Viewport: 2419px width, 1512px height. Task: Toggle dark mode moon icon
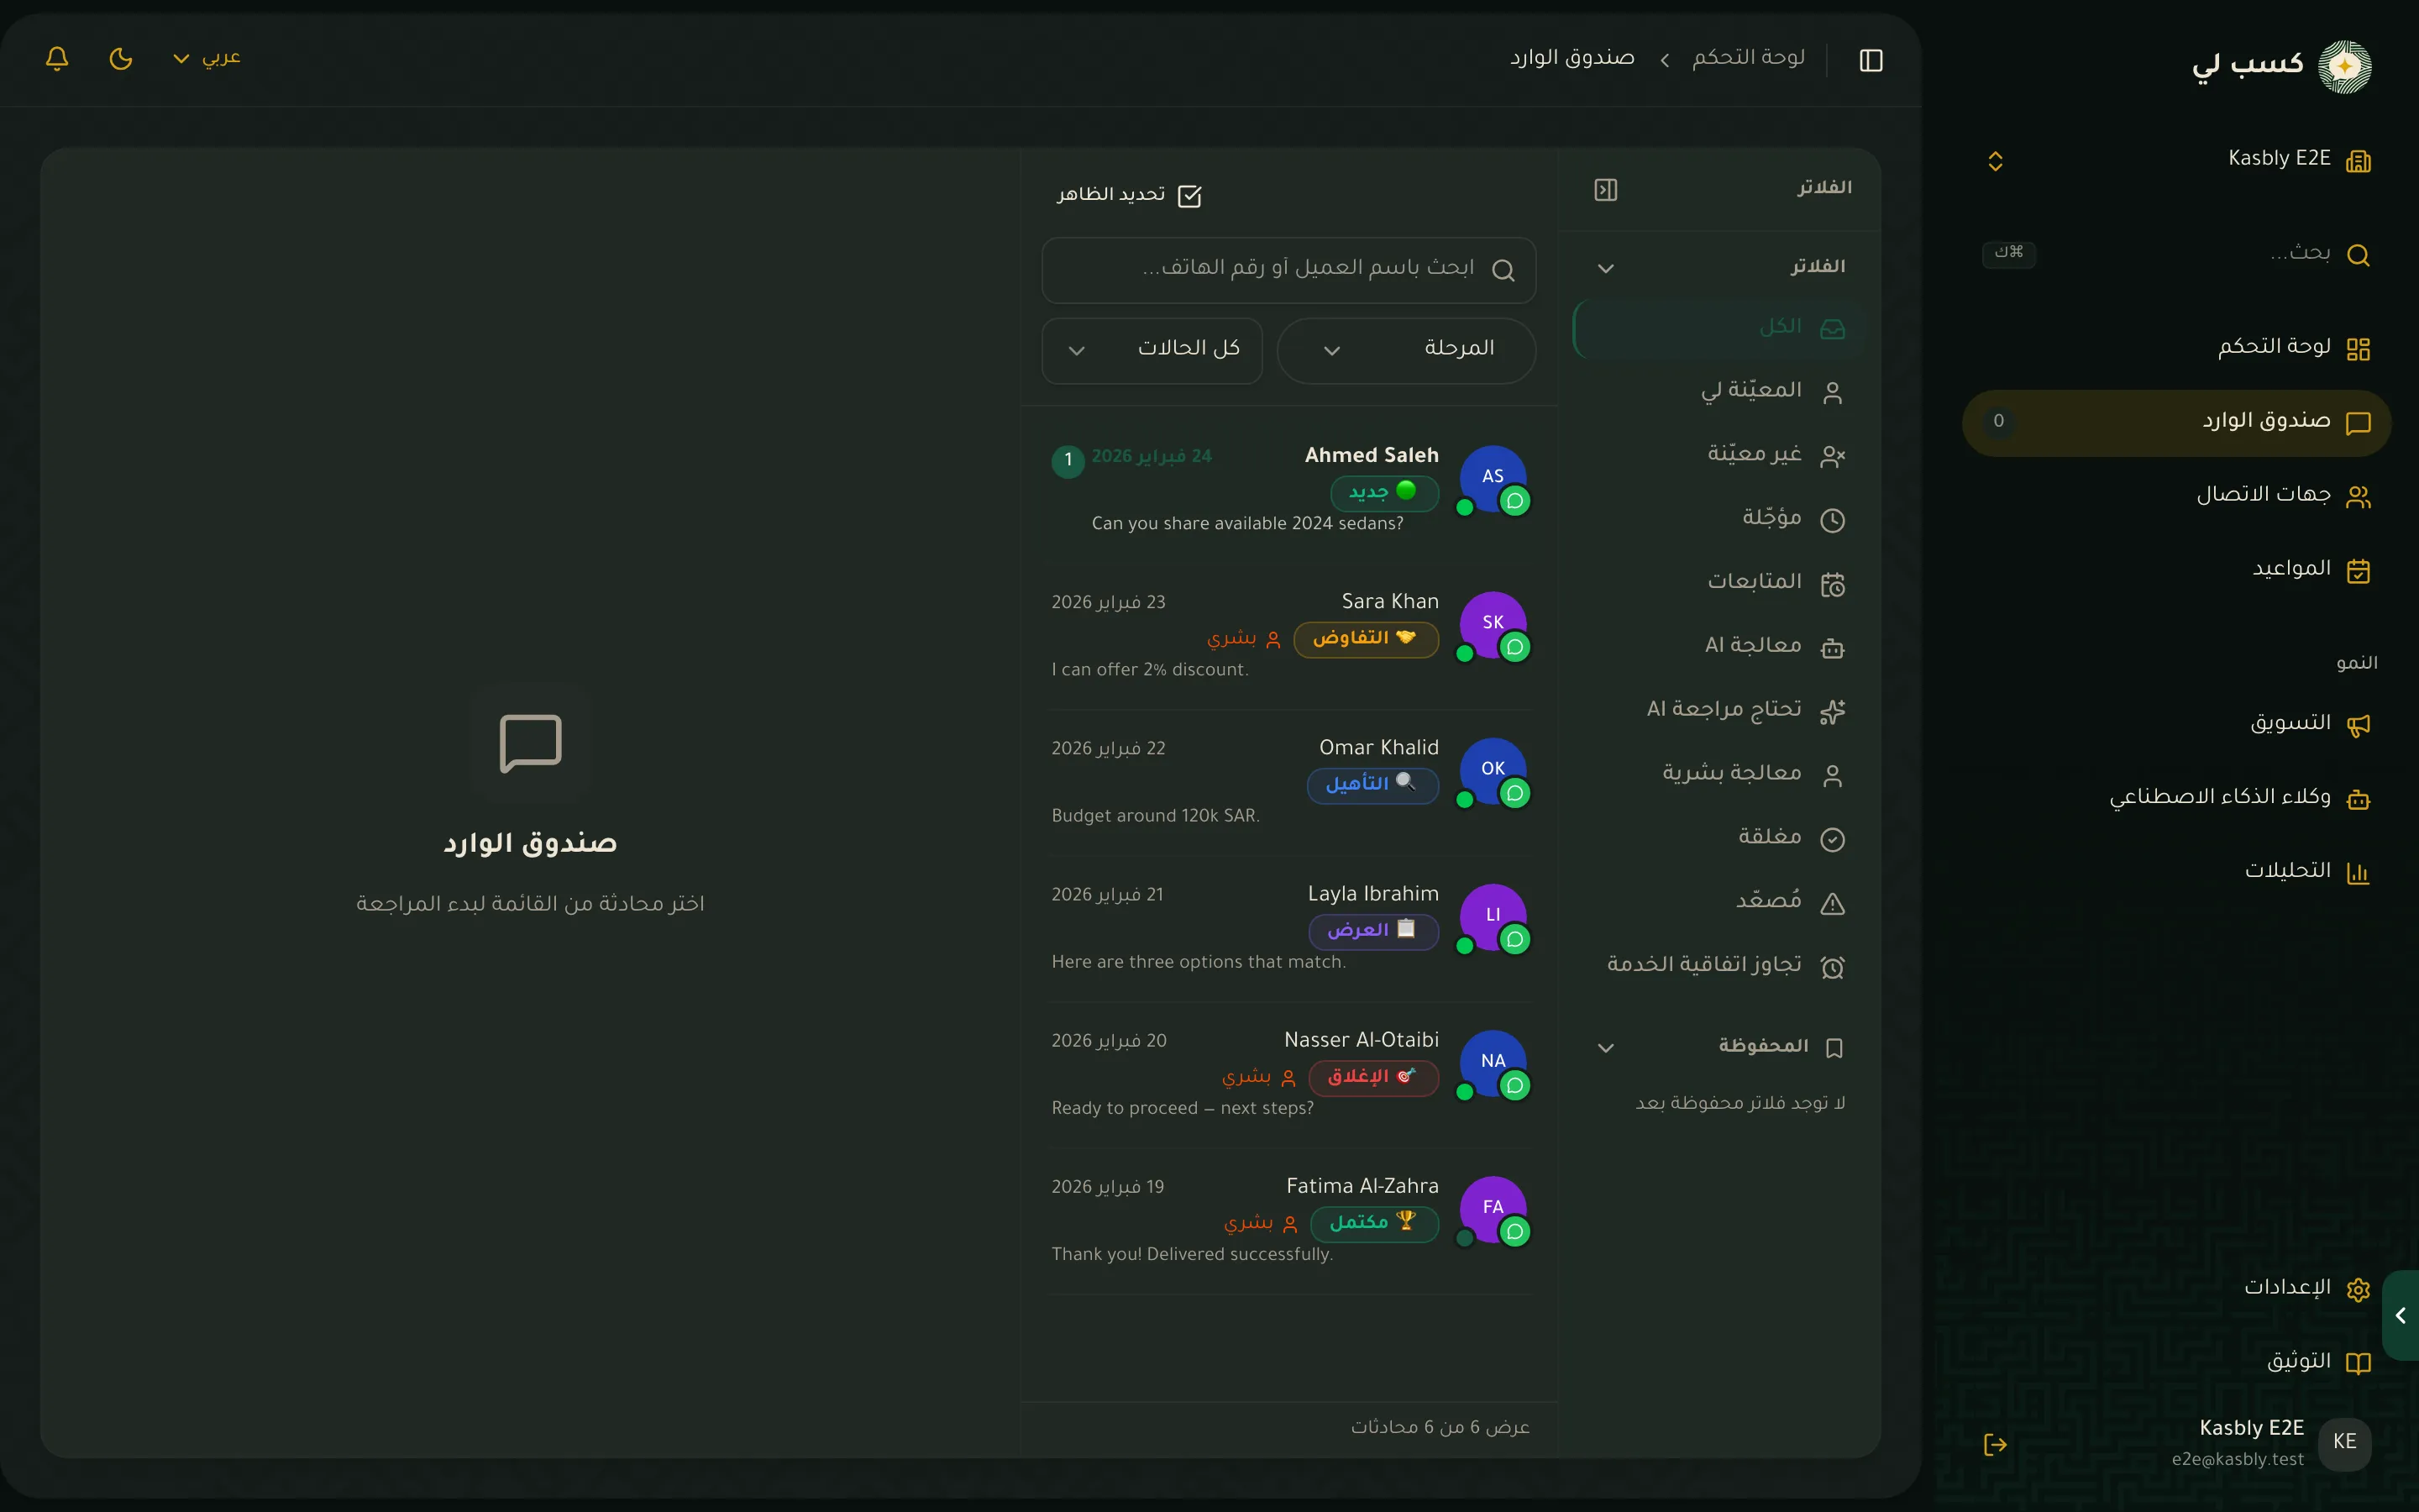121,58
